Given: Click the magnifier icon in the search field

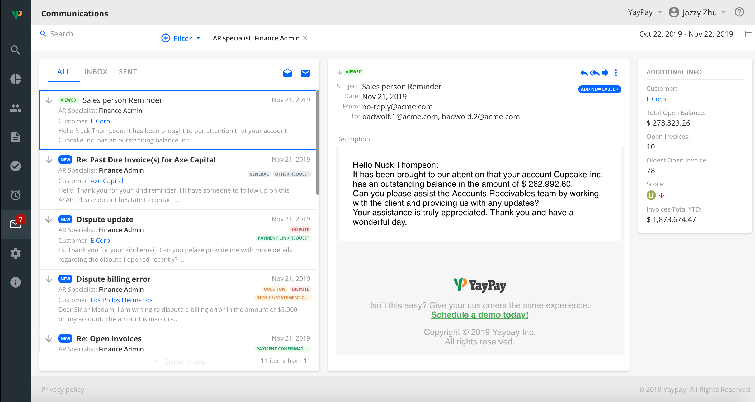Looking at the screenshot, I should [x=43, y=34].
